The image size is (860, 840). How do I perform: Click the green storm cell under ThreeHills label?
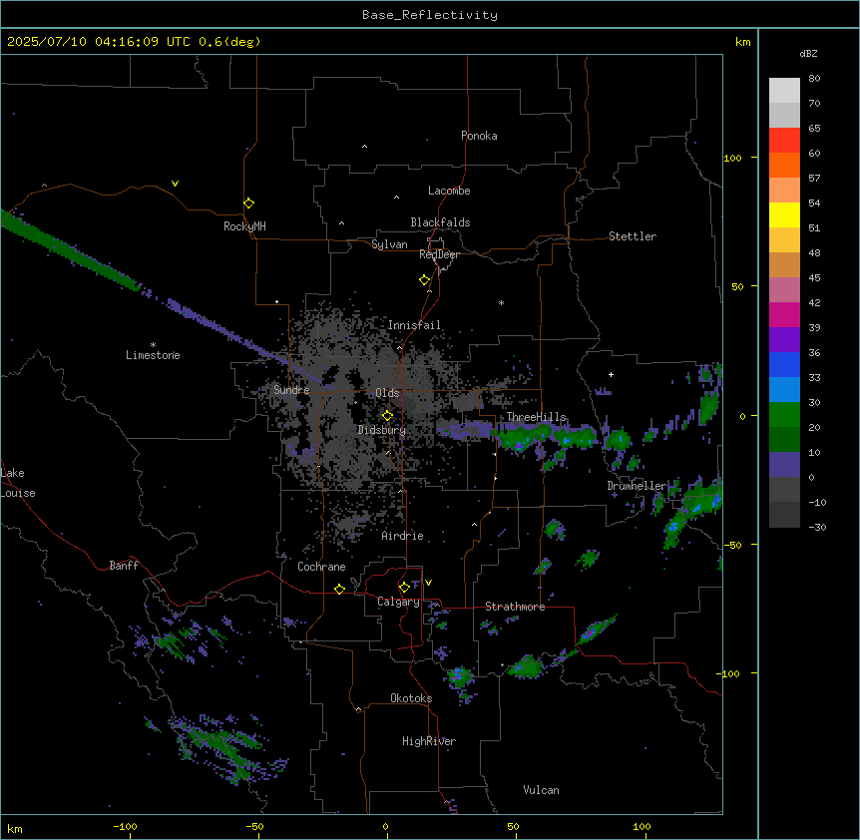tap(519, 439)
